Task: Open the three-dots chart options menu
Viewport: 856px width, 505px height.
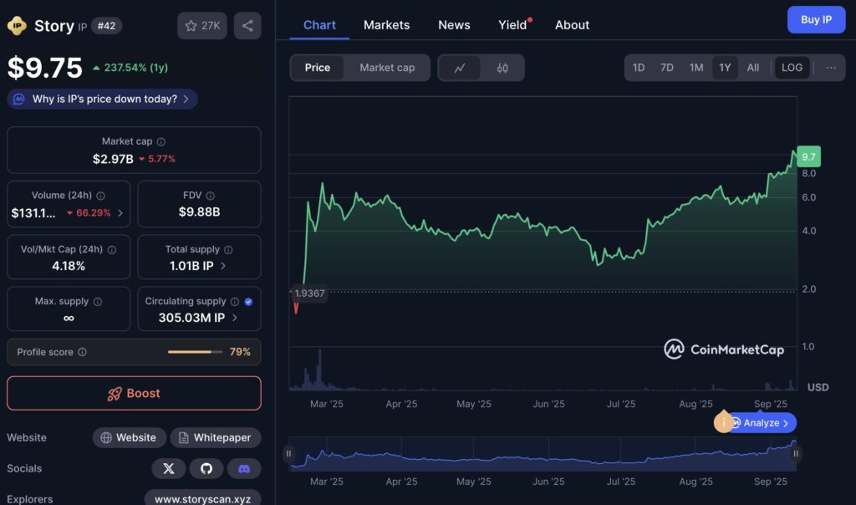Action: 831,68
